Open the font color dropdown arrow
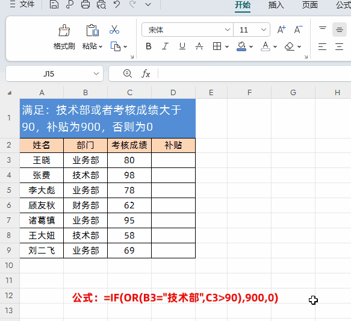 coord(275,46)
